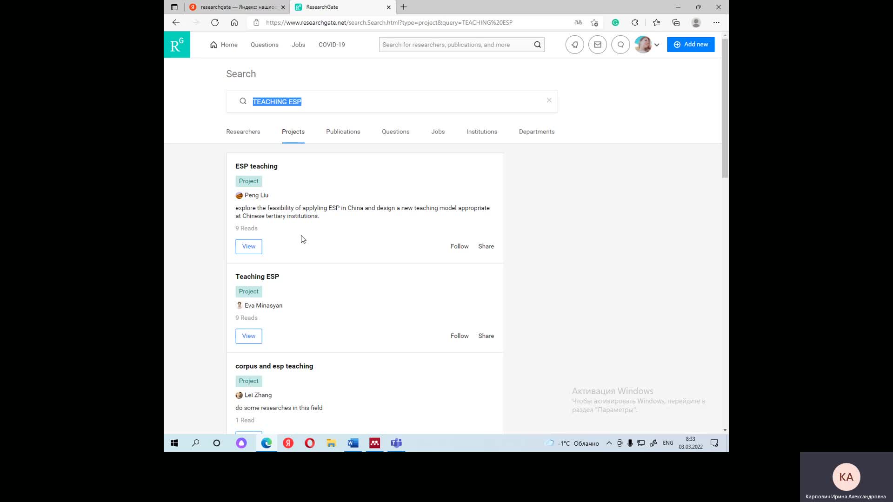The image size is (893, 502).
Task: Open Microsoft Teams from taskbar
Action: click(396, 443)
